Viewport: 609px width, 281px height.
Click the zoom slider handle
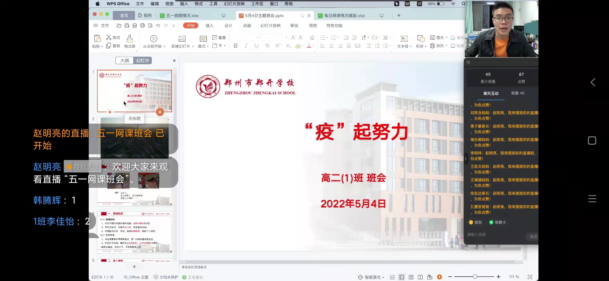(475, 277)
